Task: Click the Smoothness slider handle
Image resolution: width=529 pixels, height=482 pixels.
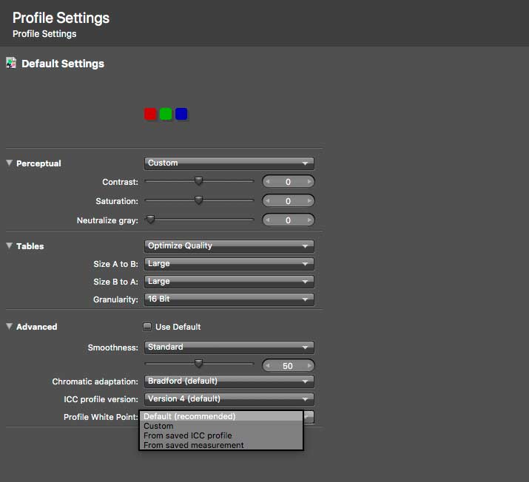Action: point(199,364)
